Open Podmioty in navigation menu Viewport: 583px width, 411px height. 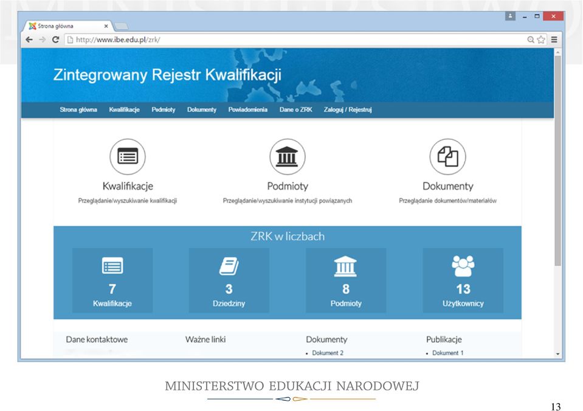(163, 109)
